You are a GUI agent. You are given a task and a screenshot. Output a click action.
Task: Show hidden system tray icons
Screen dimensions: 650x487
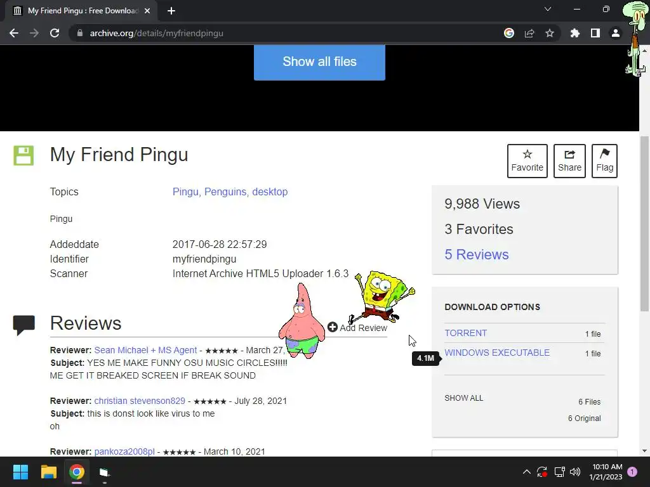526,472
